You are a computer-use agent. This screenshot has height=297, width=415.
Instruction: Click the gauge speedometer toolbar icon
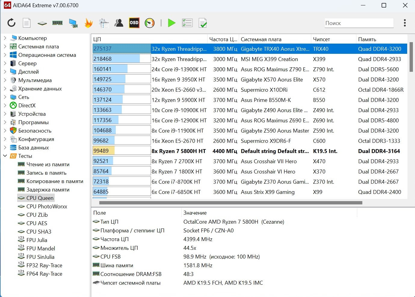click(x=149, y=23)
